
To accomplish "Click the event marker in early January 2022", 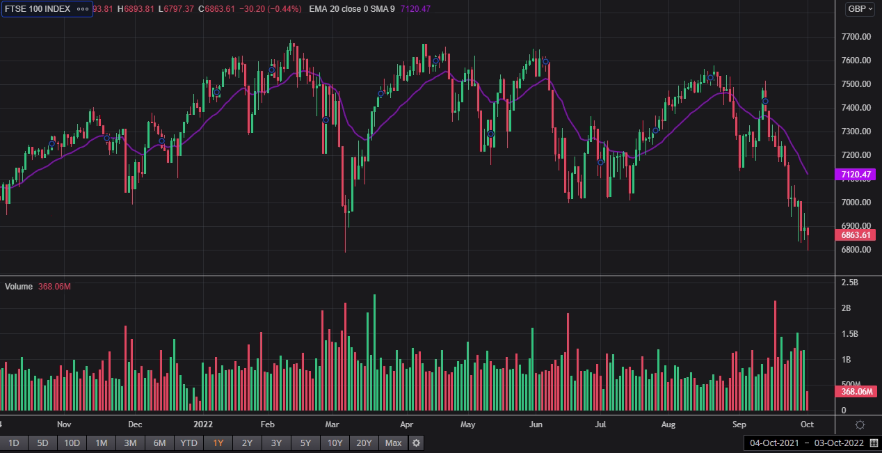I will [x=216, y=92].
